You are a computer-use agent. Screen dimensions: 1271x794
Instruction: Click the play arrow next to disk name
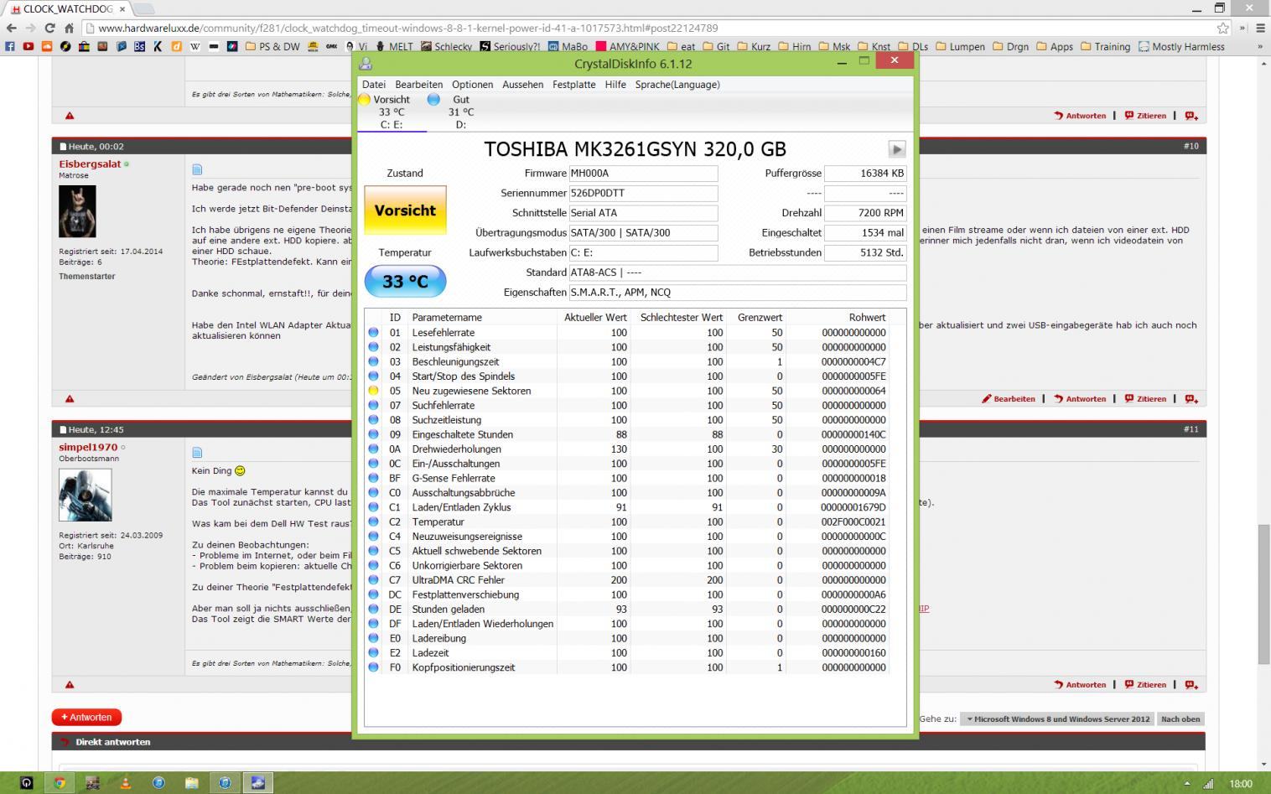[x=896, y=149]
